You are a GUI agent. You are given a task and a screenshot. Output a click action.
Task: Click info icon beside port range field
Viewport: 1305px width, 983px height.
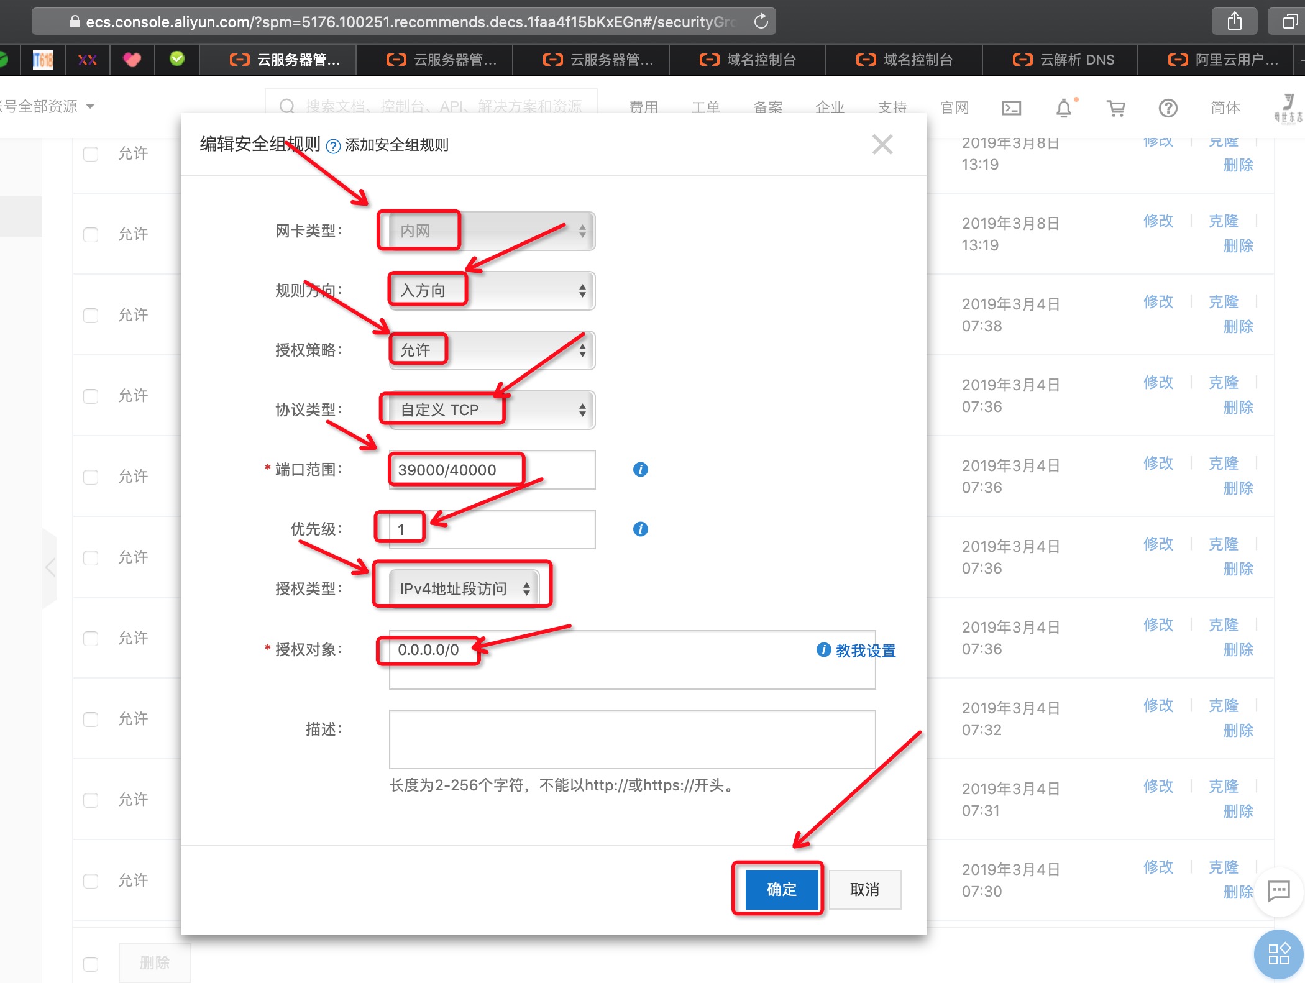click(640, 469)
